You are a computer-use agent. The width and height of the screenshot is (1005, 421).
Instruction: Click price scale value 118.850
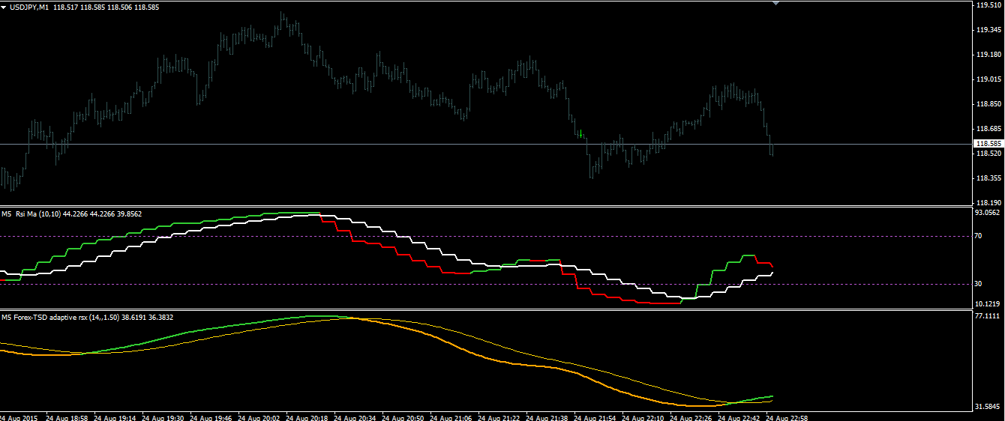pyautogui.click(x=988, y=104)
